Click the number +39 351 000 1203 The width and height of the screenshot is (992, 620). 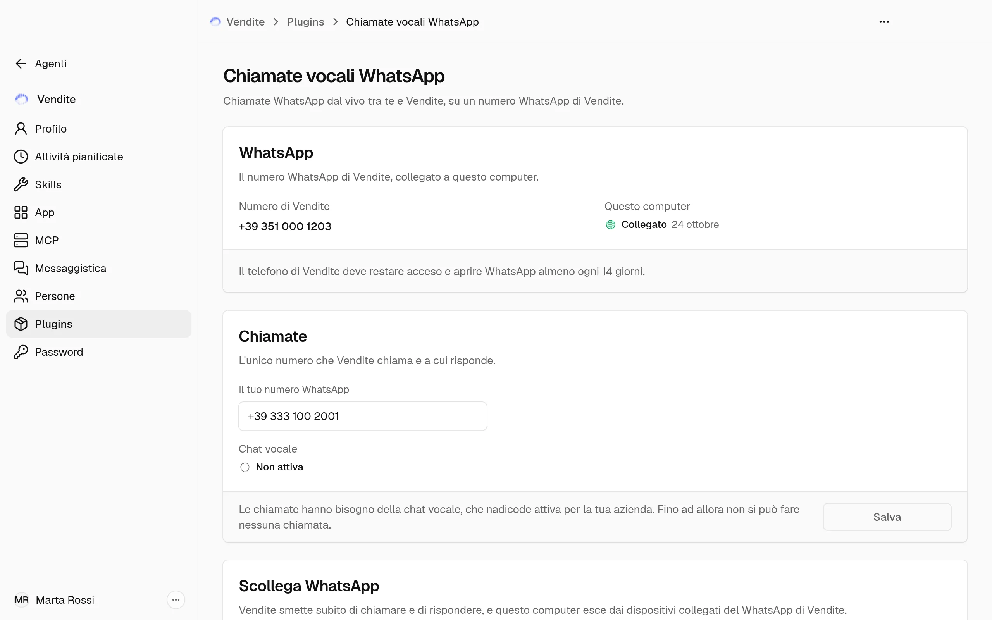(x=285, y=226)
